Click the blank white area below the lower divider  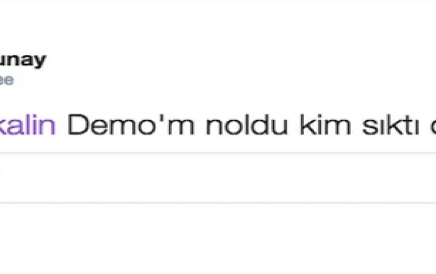[218, 238]
